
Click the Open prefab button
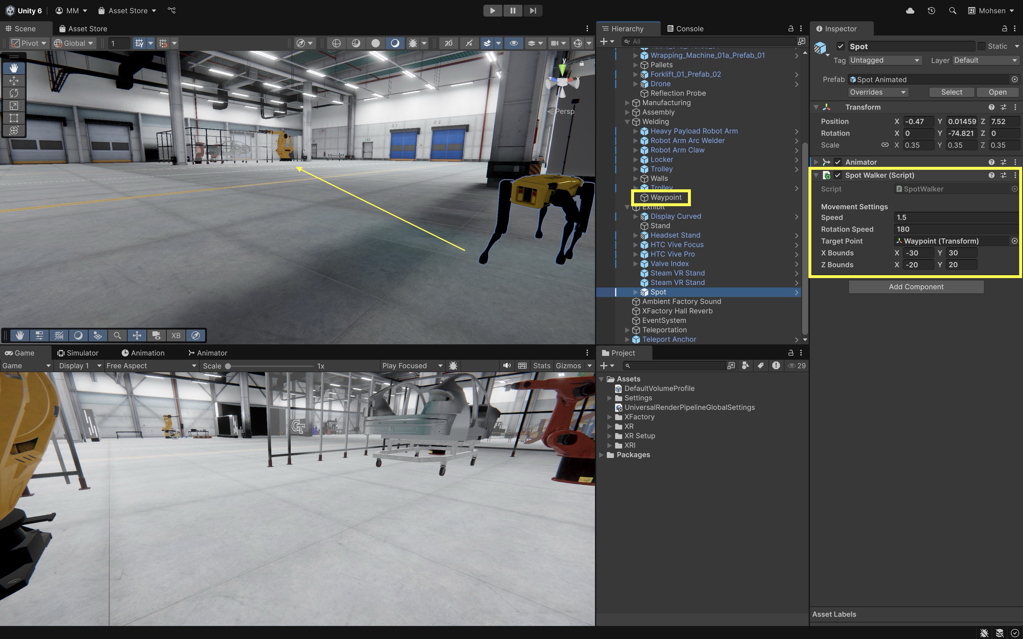pos(997,92)
